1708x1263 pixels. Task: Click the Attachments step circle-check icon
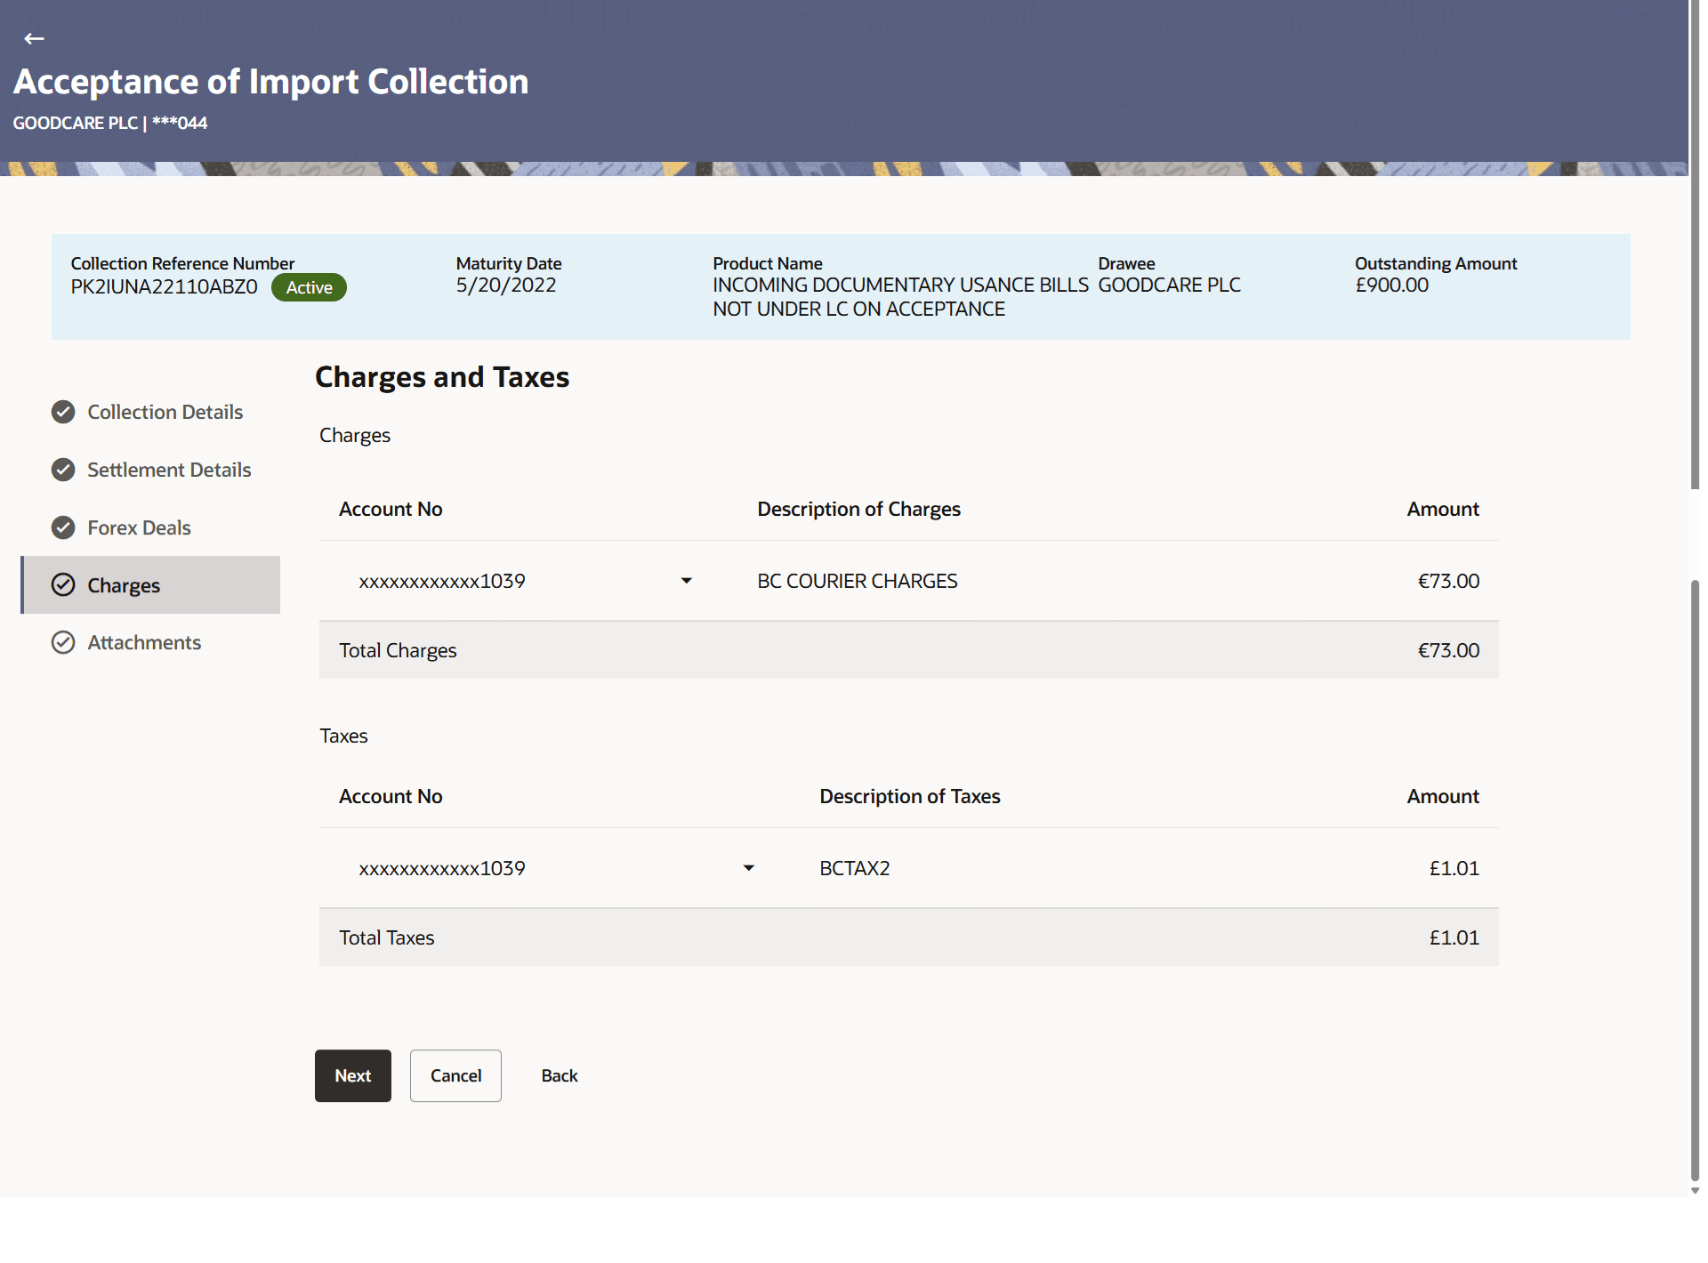63,642
